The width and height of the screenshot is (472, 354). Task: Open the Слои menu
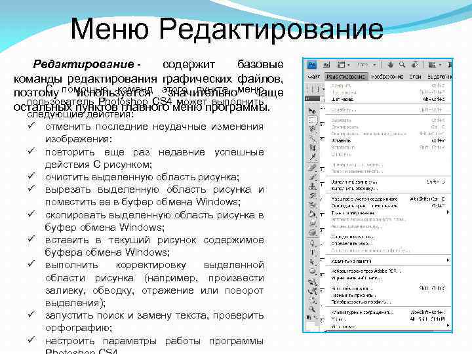point(415,77)
